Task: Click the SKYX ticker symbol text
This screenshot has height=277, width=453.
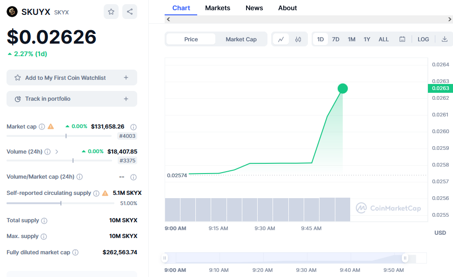Action: tap(61, 13)
